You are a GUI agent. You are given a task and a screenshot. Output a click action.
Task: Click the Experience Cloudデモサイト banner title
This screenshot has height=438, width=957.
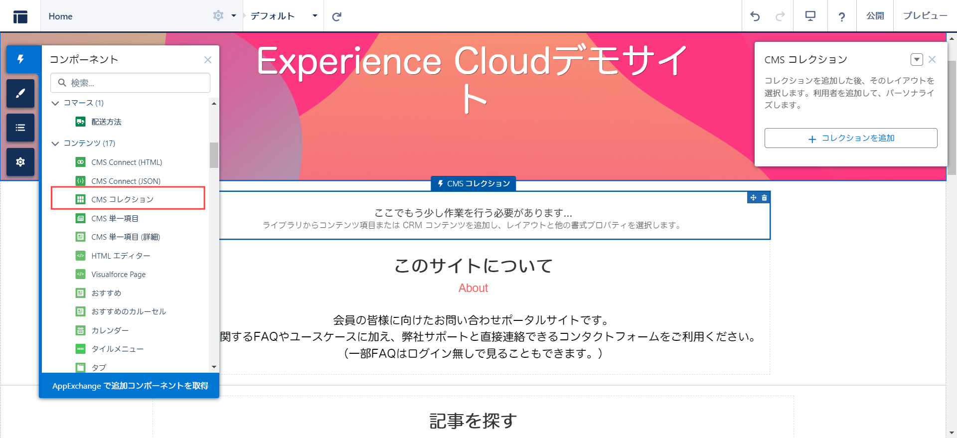pyautogui.click(x=473, y=80)
